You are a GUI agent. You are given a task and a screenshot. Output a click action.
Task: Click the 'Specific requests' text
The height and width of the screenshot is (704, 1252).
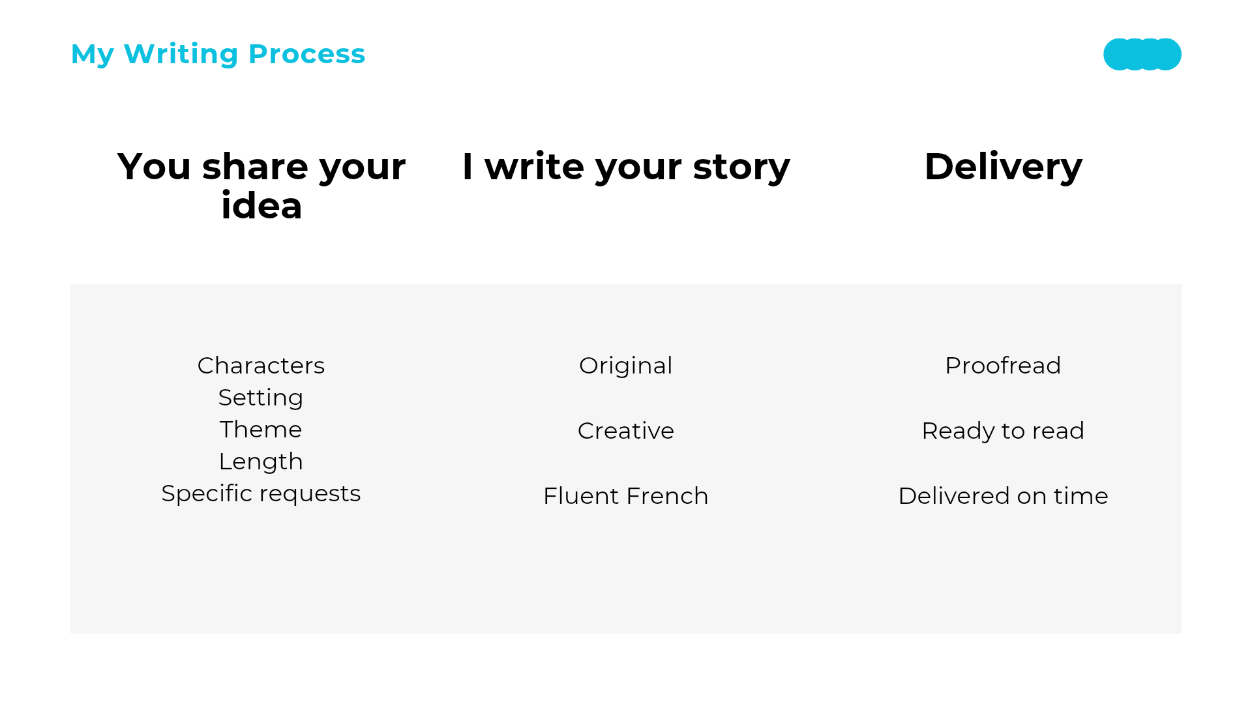(x=261, y=493)
